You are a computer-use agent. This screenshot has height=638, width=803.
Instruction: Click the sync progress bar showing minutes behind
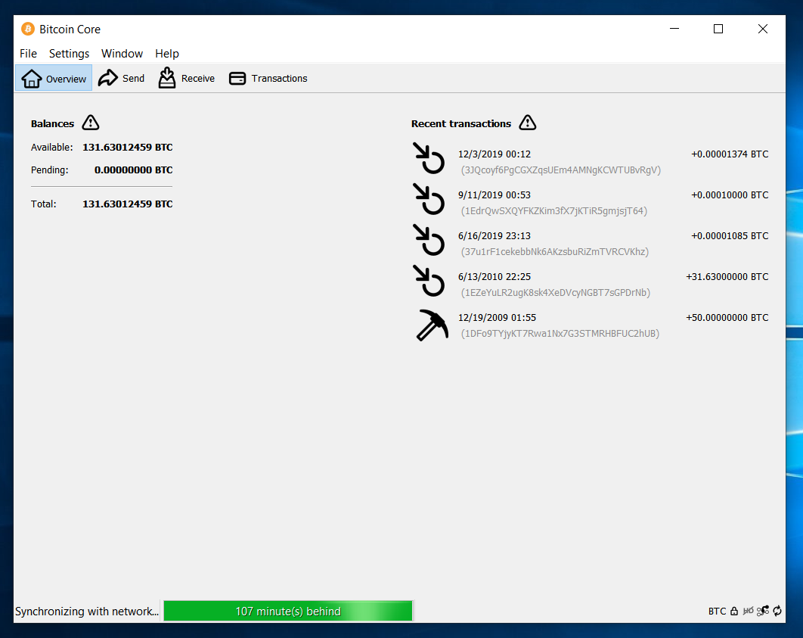[x=288, y=612]
